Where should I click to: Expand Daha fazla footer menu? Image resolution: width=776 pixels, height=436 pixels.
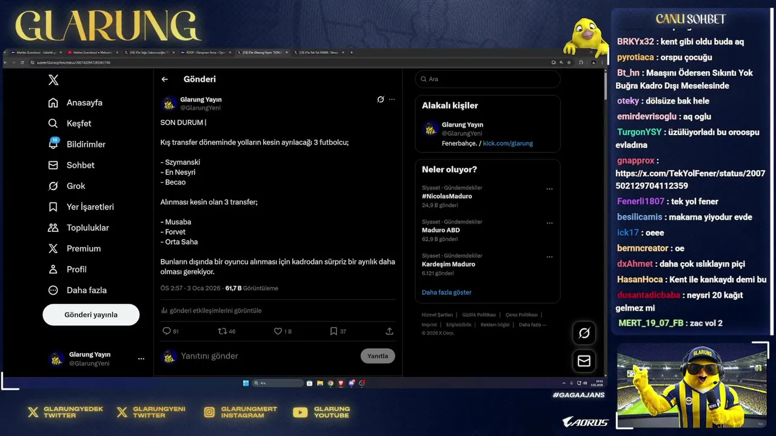532,325
